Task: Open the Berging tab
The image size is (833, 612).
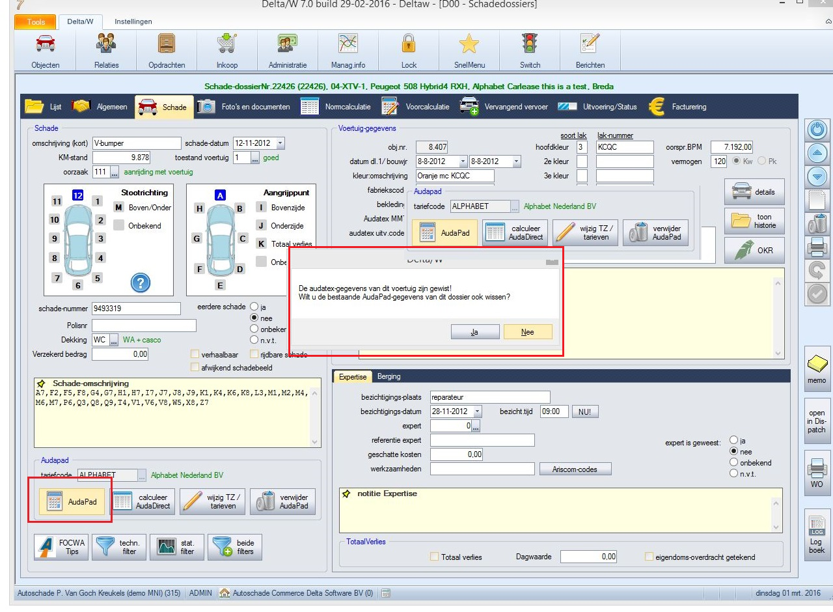Action: coord(389,376)
